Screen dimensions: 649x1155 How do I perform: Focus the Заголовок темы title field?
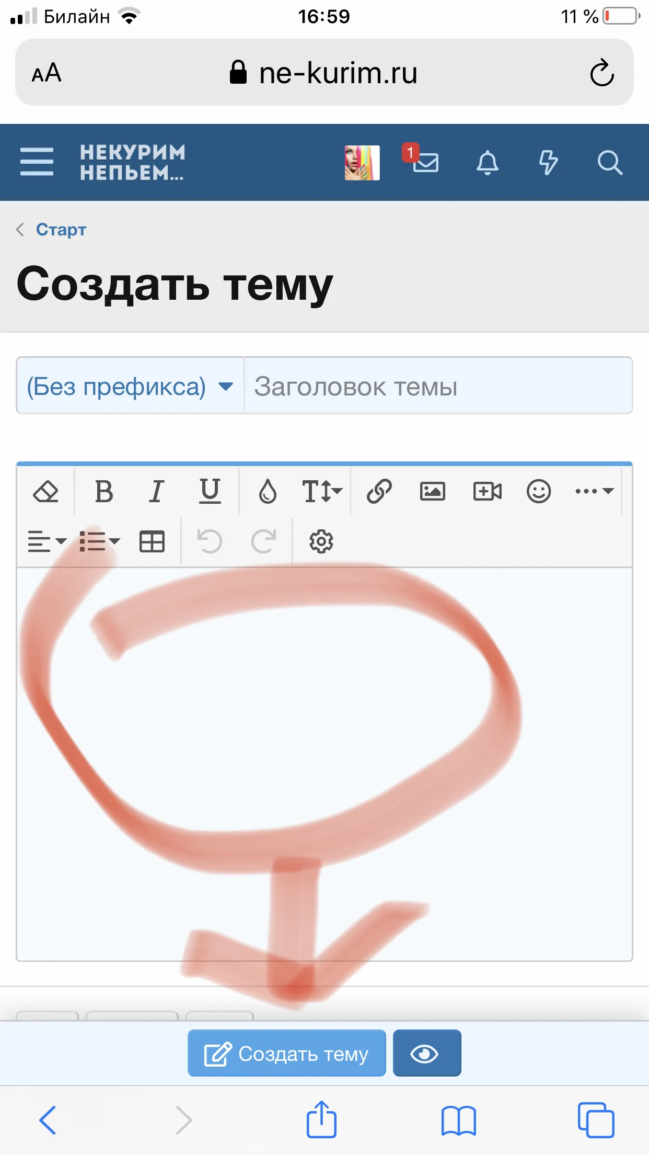pyautogui.click(x=438, y=386)
